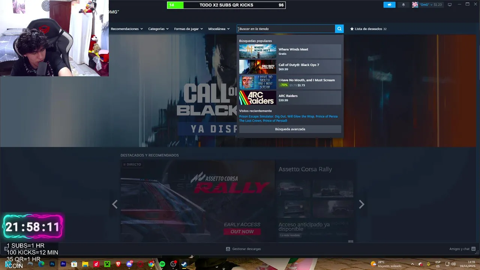Click the Assetto Corsa Rally title
Viewport: 480px width, 270px height.
[x=305, y=169]
